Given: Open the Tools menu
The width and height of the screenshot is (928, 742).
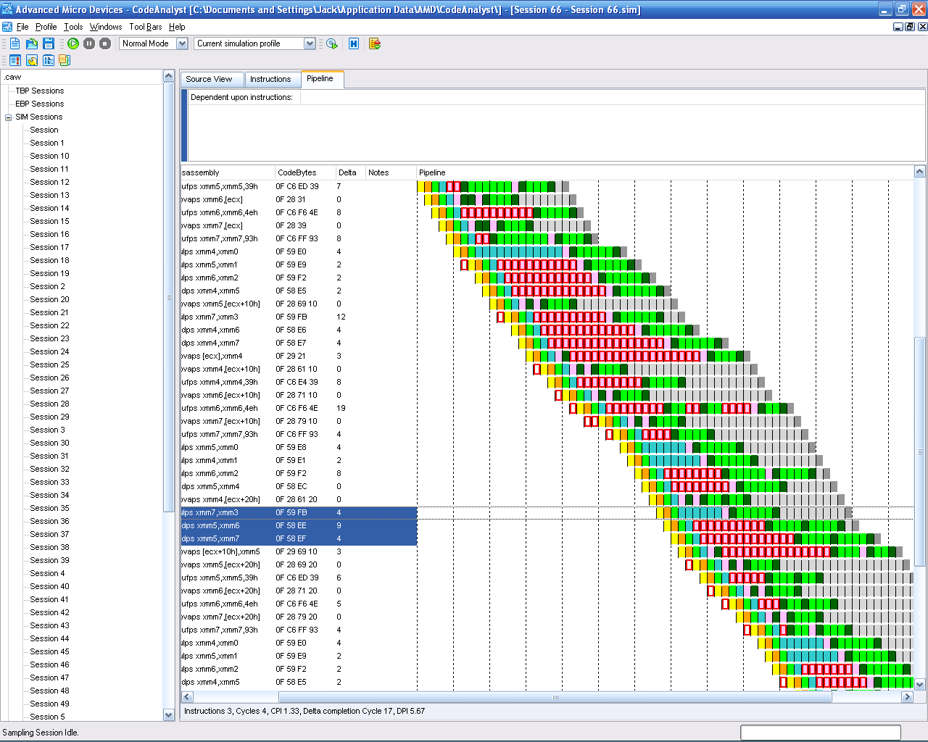Looking at the screenshot, I should coord(73,27).
